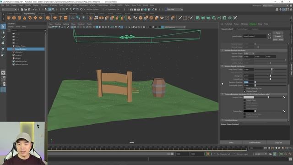Click the Texture Rate black swatch
Screen dimensions: 293x165
click(x=249, y=111)
